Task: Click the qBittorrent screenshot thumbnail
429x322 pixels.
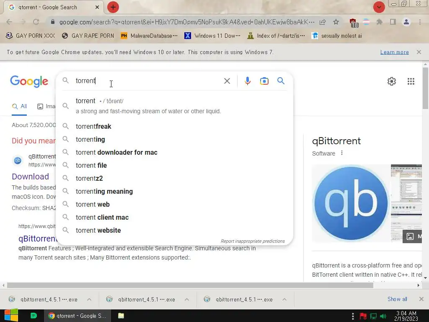Action: (x=406, y=197)
